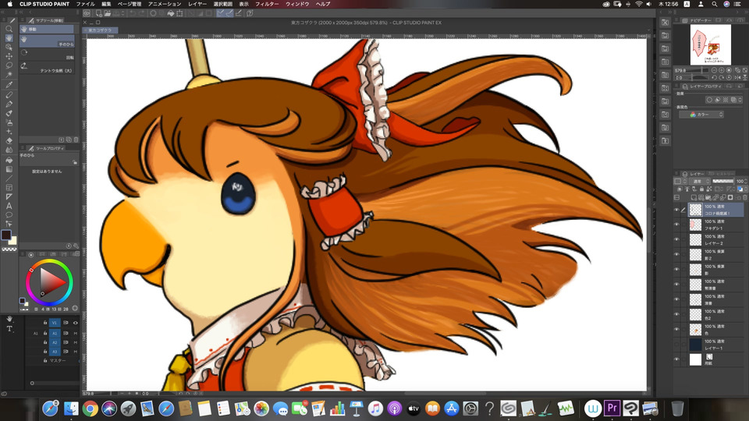Select the 移動 sub tool group

coord(47,29)
